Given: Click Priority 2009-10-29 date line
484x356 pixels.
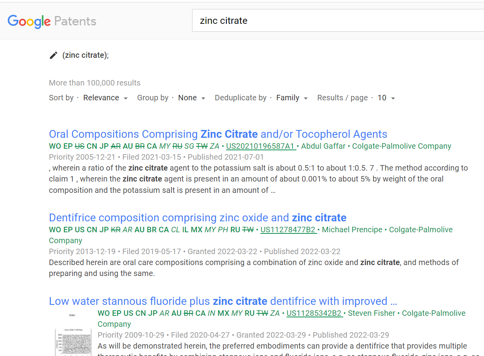Looking at the screenshot, I should point(243,335).
